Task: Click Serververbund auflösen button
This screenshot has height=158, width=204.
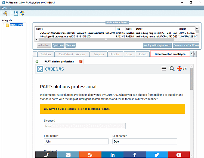Action: coord(186,45)
